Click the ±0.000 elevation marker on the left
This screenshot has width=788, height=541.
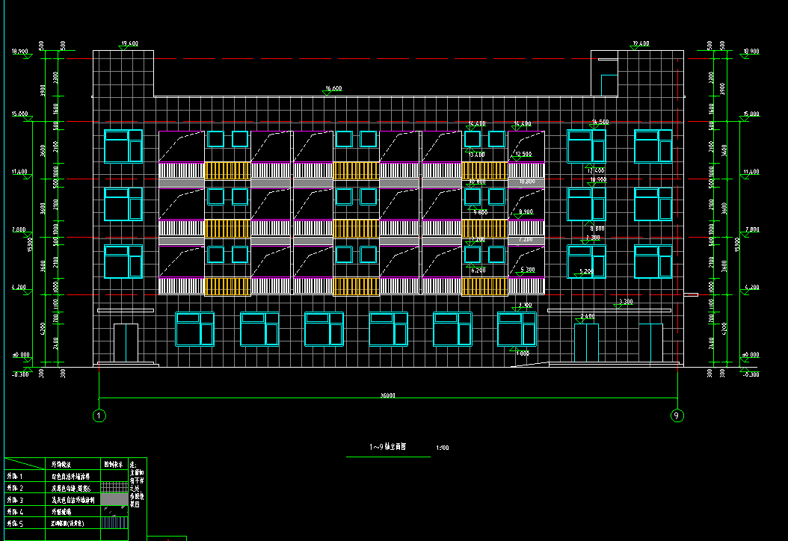(19, 355)
